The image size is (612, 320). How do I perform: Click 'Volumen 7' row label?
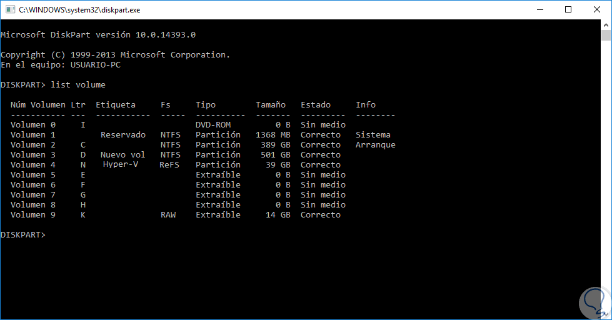pos(33,195)
